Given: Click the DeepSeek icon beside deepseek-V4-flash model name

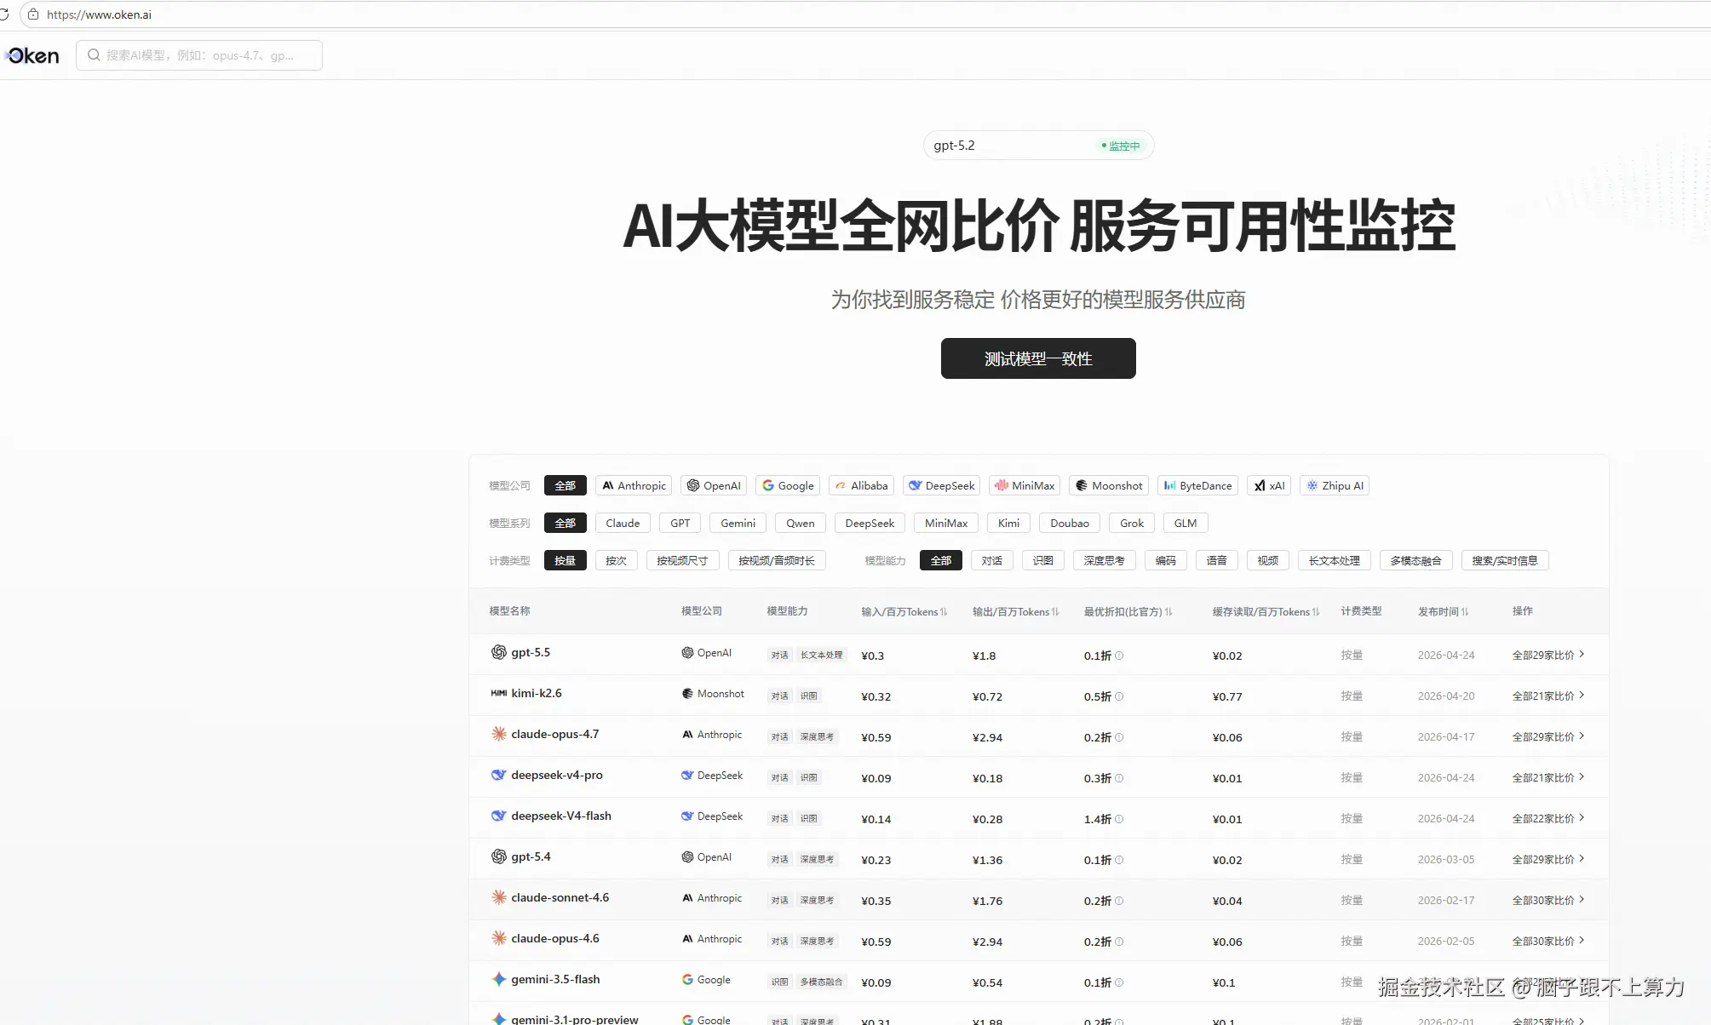Looking at the screenshot, I should 499,816.
